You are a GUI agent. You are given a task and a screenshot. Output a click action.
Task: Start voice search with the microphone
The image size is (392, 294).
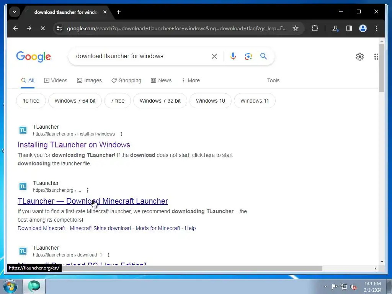click(233, 56)
